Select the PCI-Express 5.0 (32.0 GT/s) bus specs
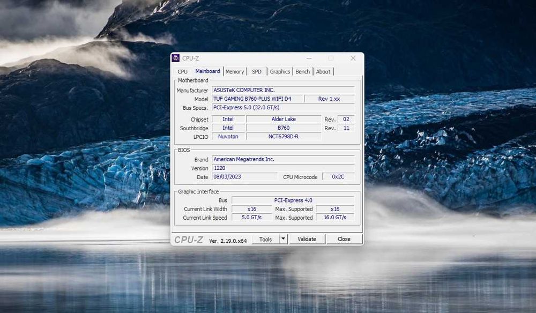The height and width of the screenshot is (313, 536). (283, 107)
